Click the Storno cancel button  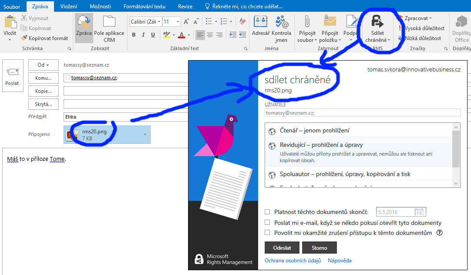(x=320, y=248)
